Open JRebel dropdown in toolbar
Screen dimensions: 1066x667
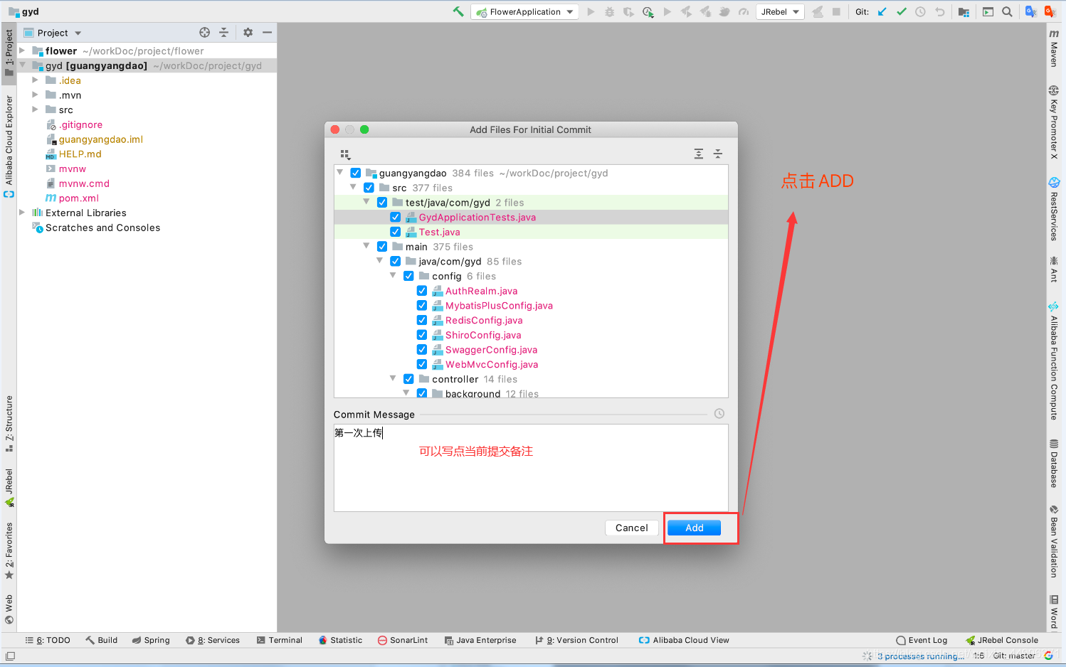(x=780, y=11)
